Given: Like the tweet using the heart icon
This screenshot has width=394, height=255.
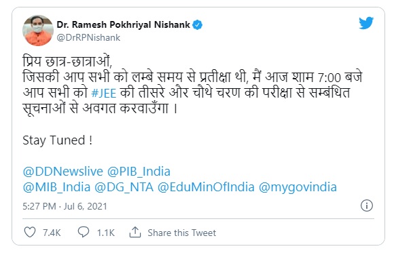Looking at the screenshot, I should [30, 232].
